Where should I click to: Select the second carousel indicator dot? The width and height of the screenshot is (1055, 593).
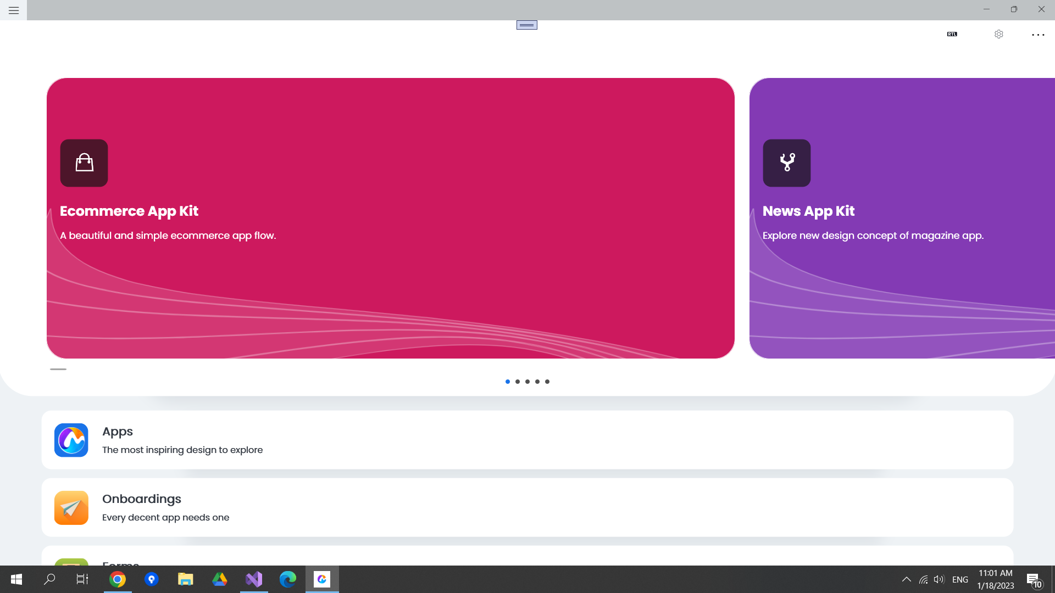pyautogui.click(x=518, y=382)
